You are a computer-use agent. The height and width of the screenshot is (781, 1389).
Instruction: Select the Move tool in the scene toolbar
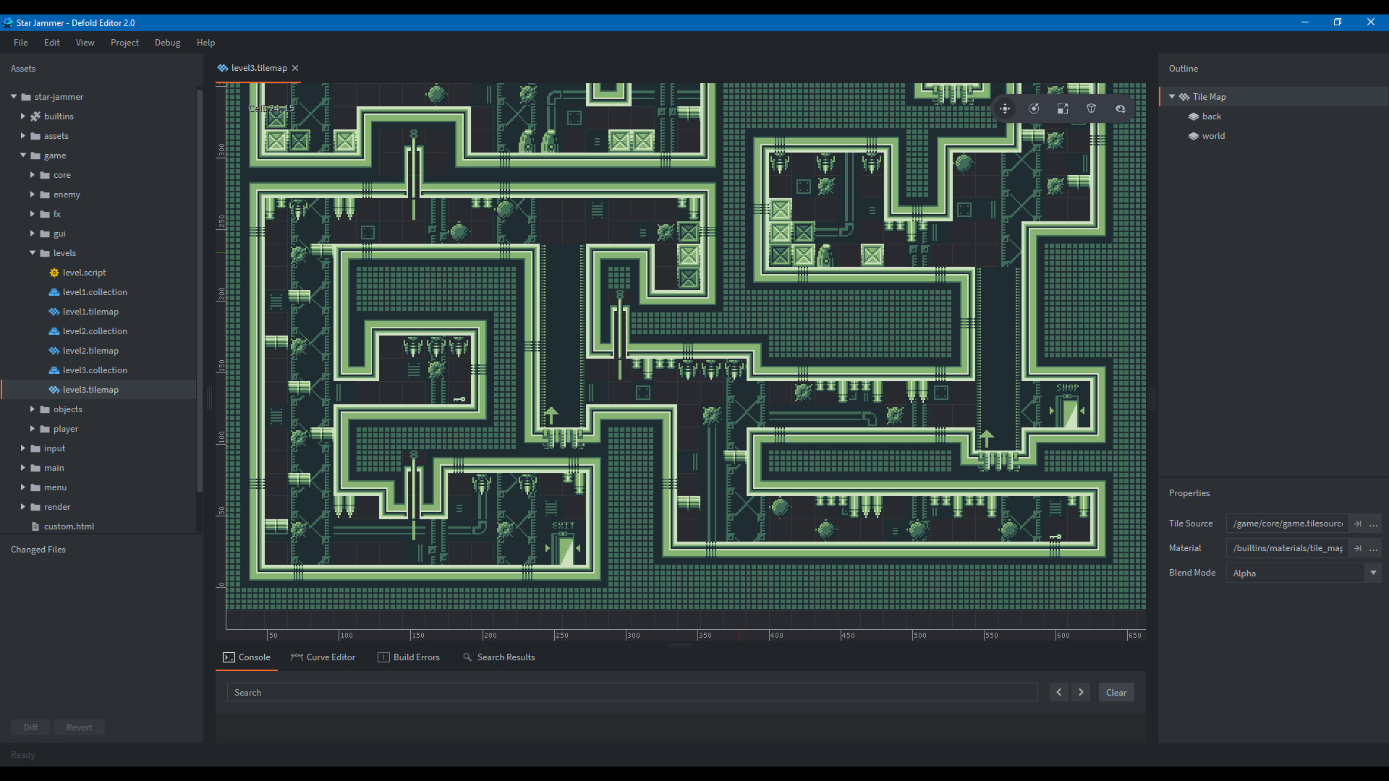pos(1005,108)
